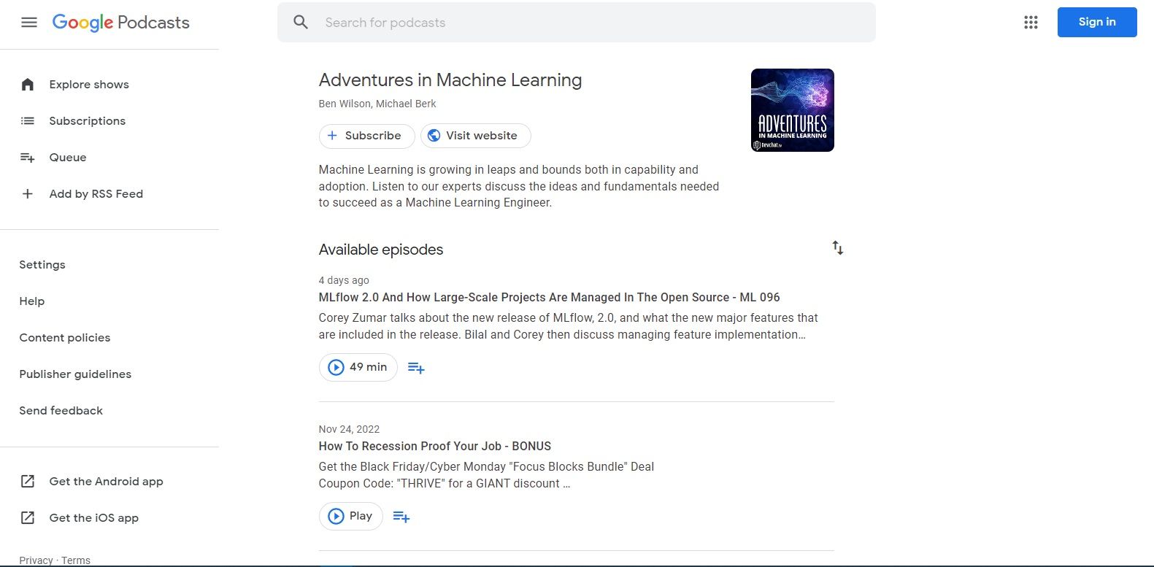The image size is (1154, 567).
Task: Click the Queue playlist icon
Action: [x=28, y=158]
